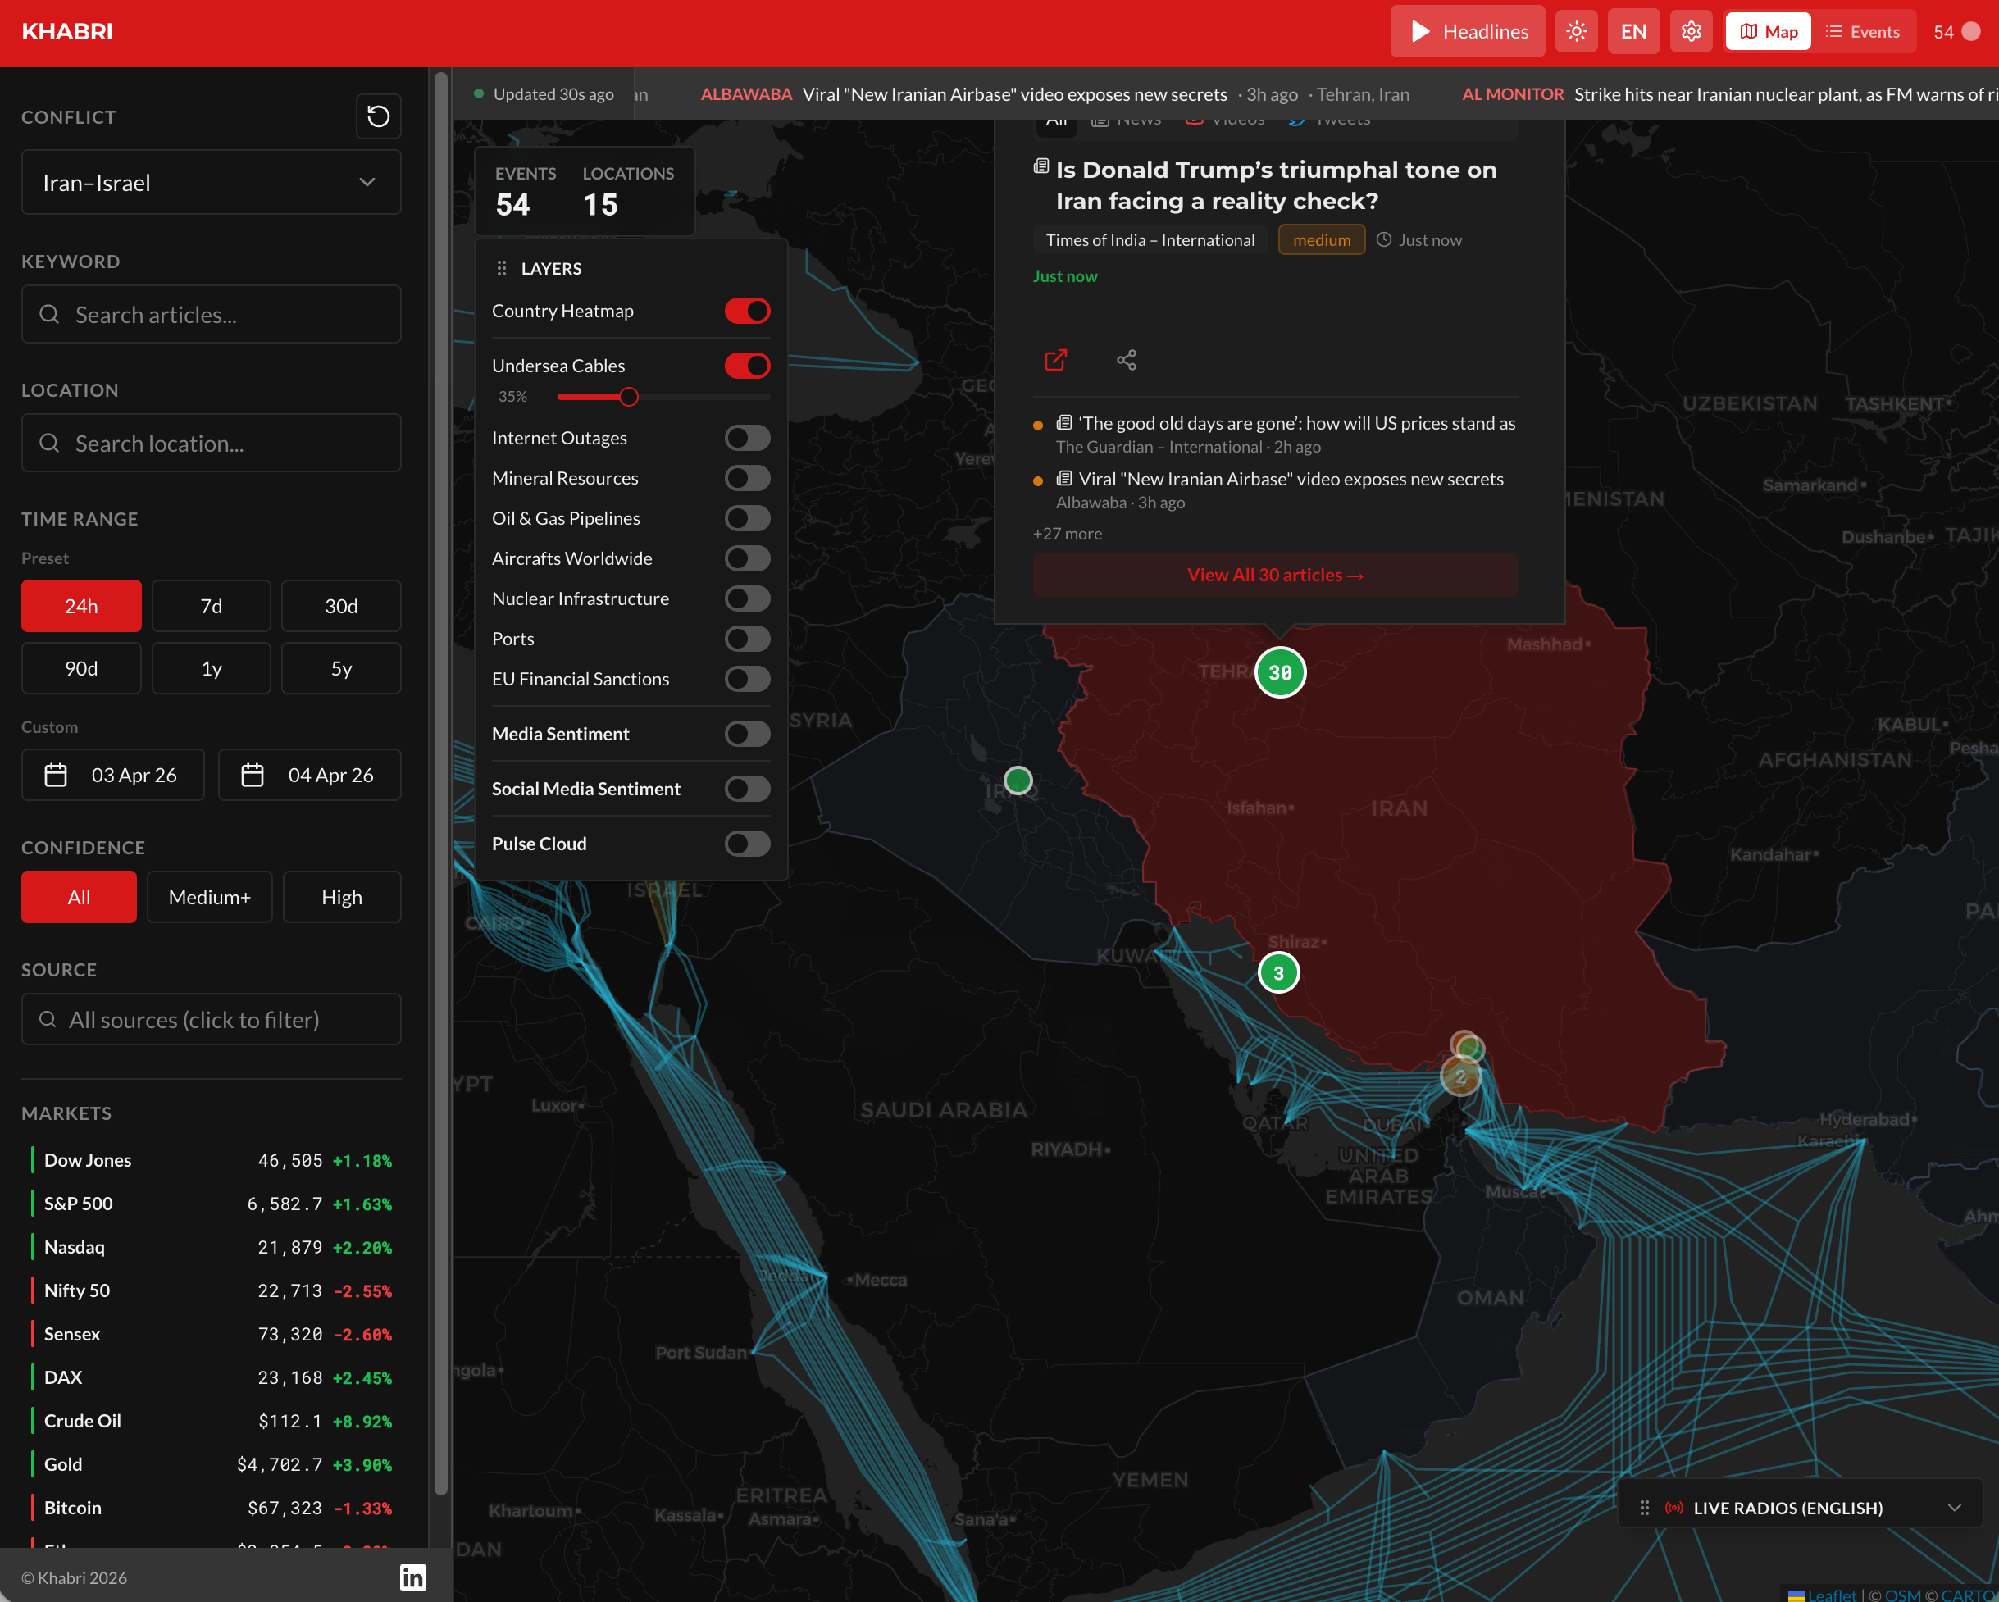Open the article via the external link icon
1999x1602 pixels.
tap(1055, 361)
